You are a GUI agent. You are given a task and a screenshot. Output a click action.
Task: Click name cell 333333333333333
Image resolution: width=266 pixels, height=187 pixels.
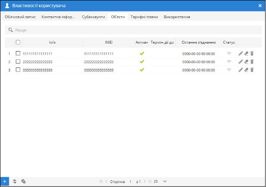point(37,70)
